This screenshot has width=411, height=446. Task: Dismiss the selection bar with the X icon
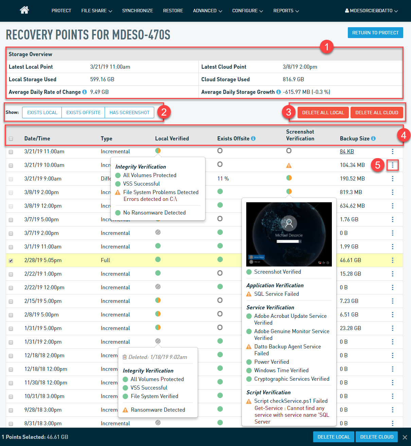405,437
